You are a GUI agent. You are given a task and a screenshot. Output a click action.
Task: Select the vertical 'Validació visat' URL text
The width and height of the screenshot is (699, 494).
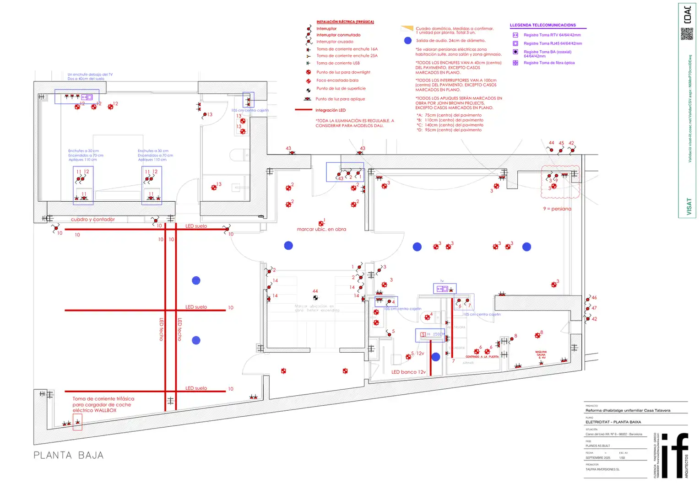(x=690, y=109)
